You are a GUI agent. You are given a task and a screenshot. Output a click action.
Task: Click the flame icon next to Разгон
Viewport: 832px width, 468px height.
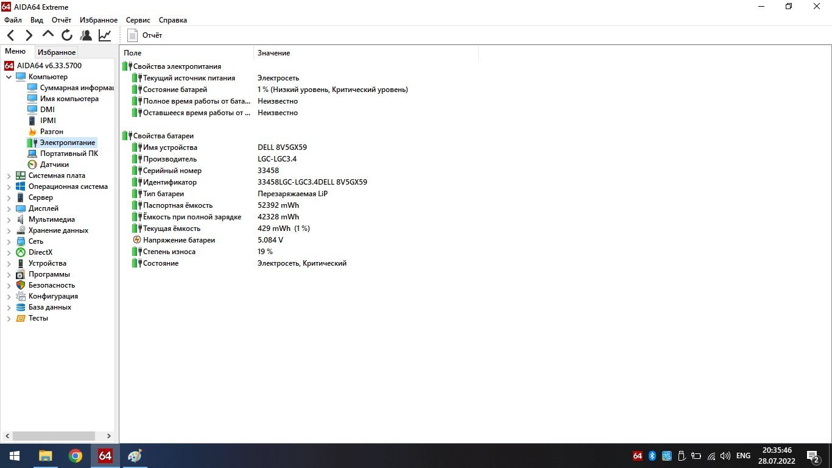tap(32, 132)
